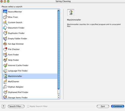
Task: Click the scrollbar down arrow
Action: [59, 98]
